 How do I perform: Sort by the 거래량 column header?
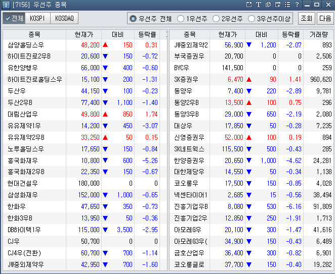click(x=318, y=34)
